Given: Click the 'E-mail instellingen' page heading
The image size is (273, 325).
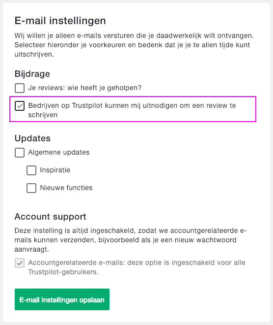Looking at the screenshot, I should click(60, 21).
